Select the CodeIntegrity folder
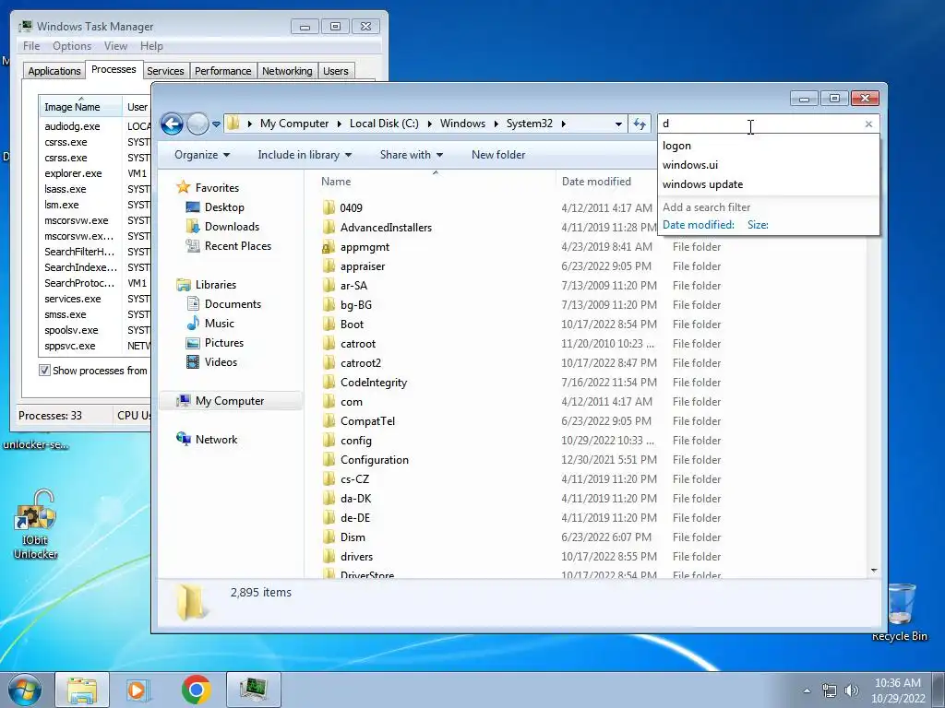Viewport: 945px width, 708px height. pyautogui.click(x=374, y=383)
